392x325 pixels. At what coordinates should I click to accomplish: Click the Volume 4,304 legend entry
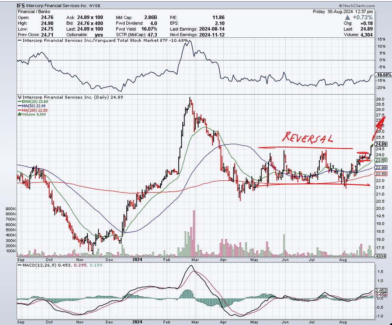pyautogui.click(x=32, y=114)
